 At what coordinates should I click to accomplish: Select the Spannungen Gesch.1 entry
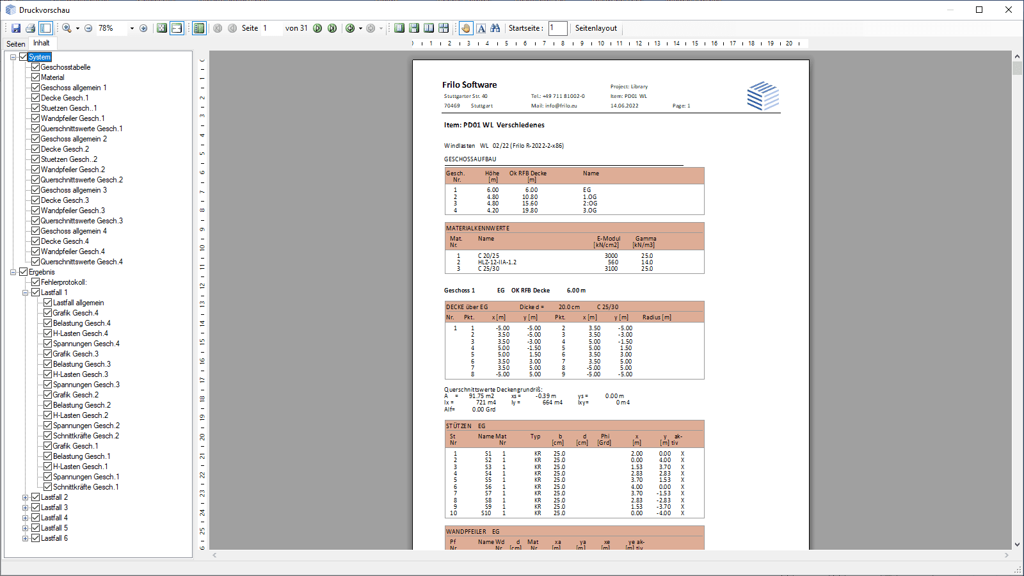86,477
